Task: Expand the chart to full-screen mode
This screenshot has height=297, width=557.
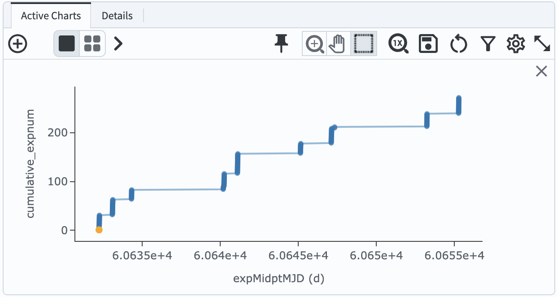Action: coord(543,44)
